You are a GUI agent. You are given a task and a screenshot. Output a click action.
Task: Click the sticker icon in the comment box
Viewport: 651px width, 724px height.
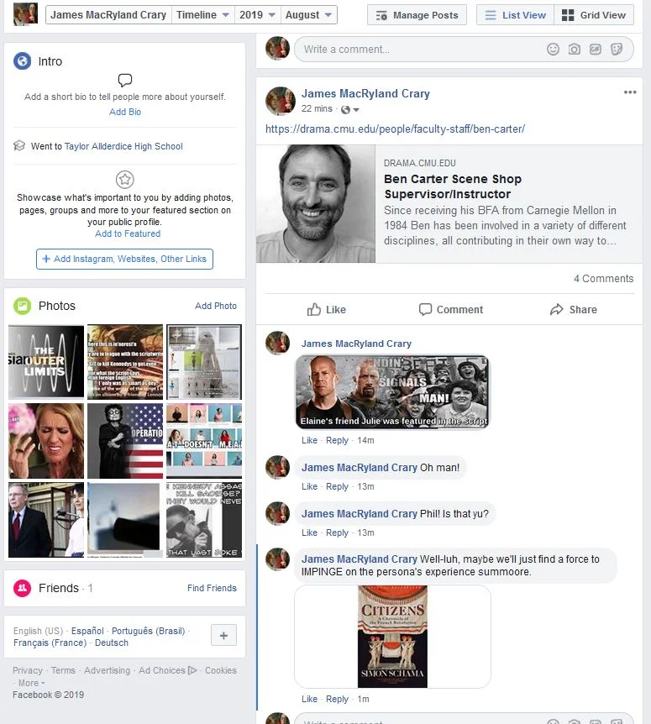tap(617, 49)
